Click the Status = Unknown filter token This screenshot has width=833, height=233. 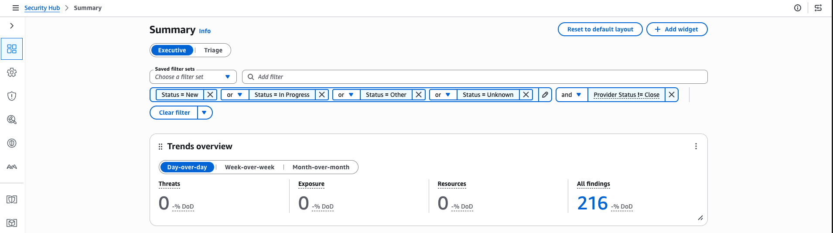(x=488, y=95)
